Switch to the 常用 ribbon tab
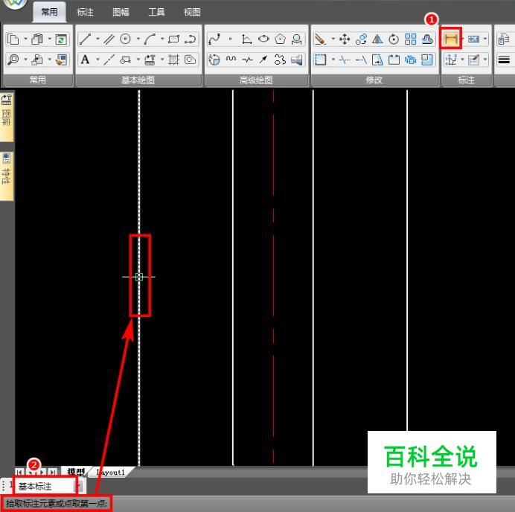 click(49, 12)
